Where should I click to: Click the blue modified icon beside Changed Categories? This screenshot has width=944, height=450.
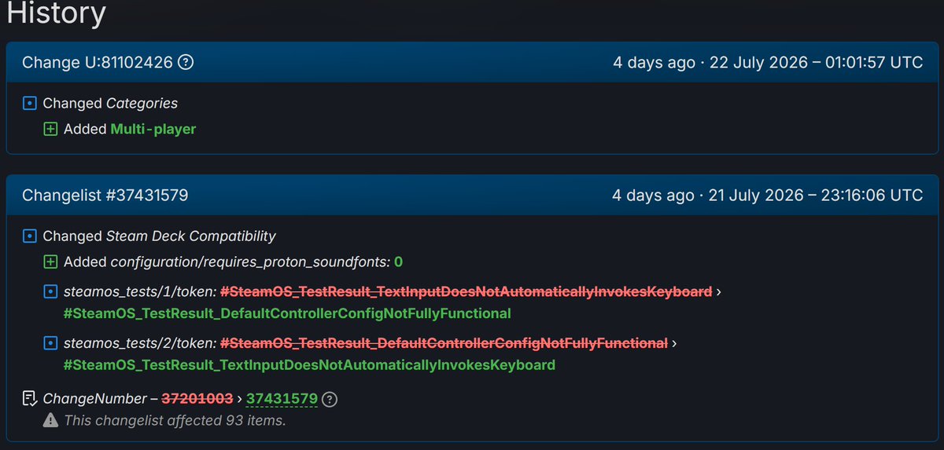pyautogui.click(x=30, y=103)
